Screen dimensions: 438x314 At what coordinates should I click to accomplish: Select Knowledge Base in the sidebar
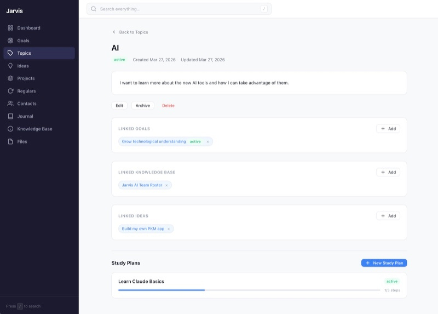(34, 129)
